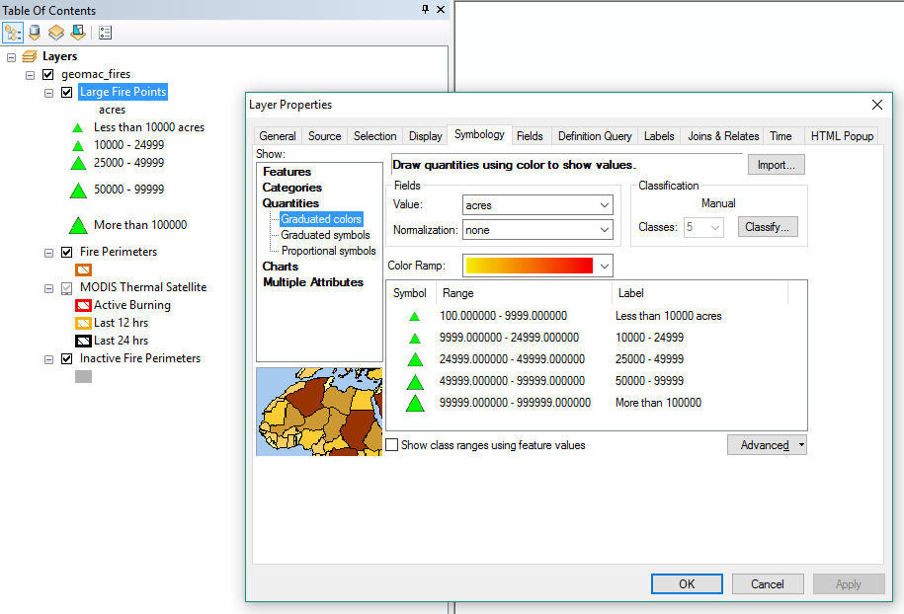Open the Color Ramp dropdown arrow
Image resolution: width=904 pixels, height=614 pixels.
tap(605, 266)
